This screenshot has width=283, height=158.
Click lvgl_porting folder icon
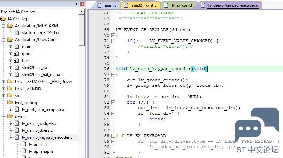10,103
